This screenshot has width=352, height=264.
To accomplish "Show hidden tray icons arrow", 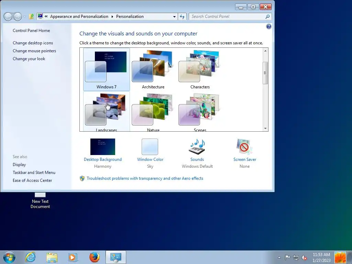I will click(x=279, y=257).
